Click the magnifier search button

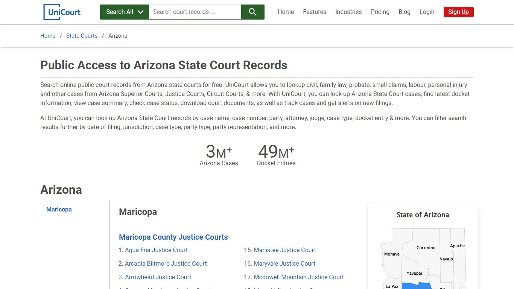tap(253, 12)
